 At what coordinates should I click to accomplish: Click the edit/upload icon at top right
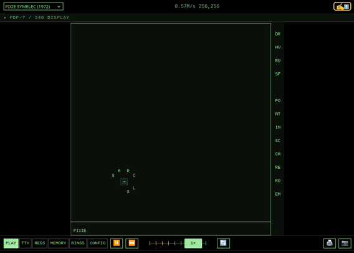[342, 7]
